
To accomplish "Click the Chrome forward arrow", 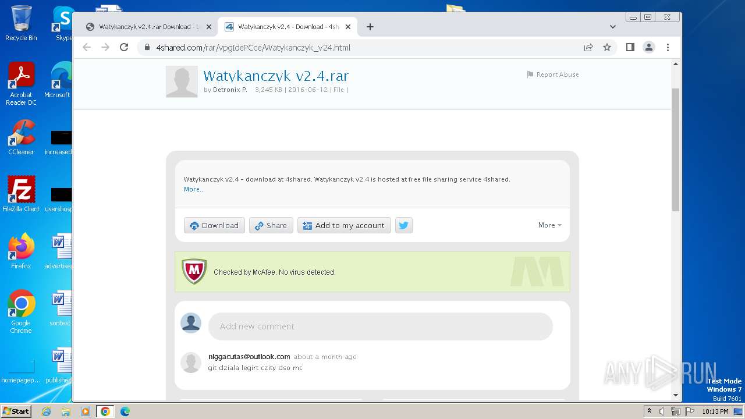I will tap(105, 47).
